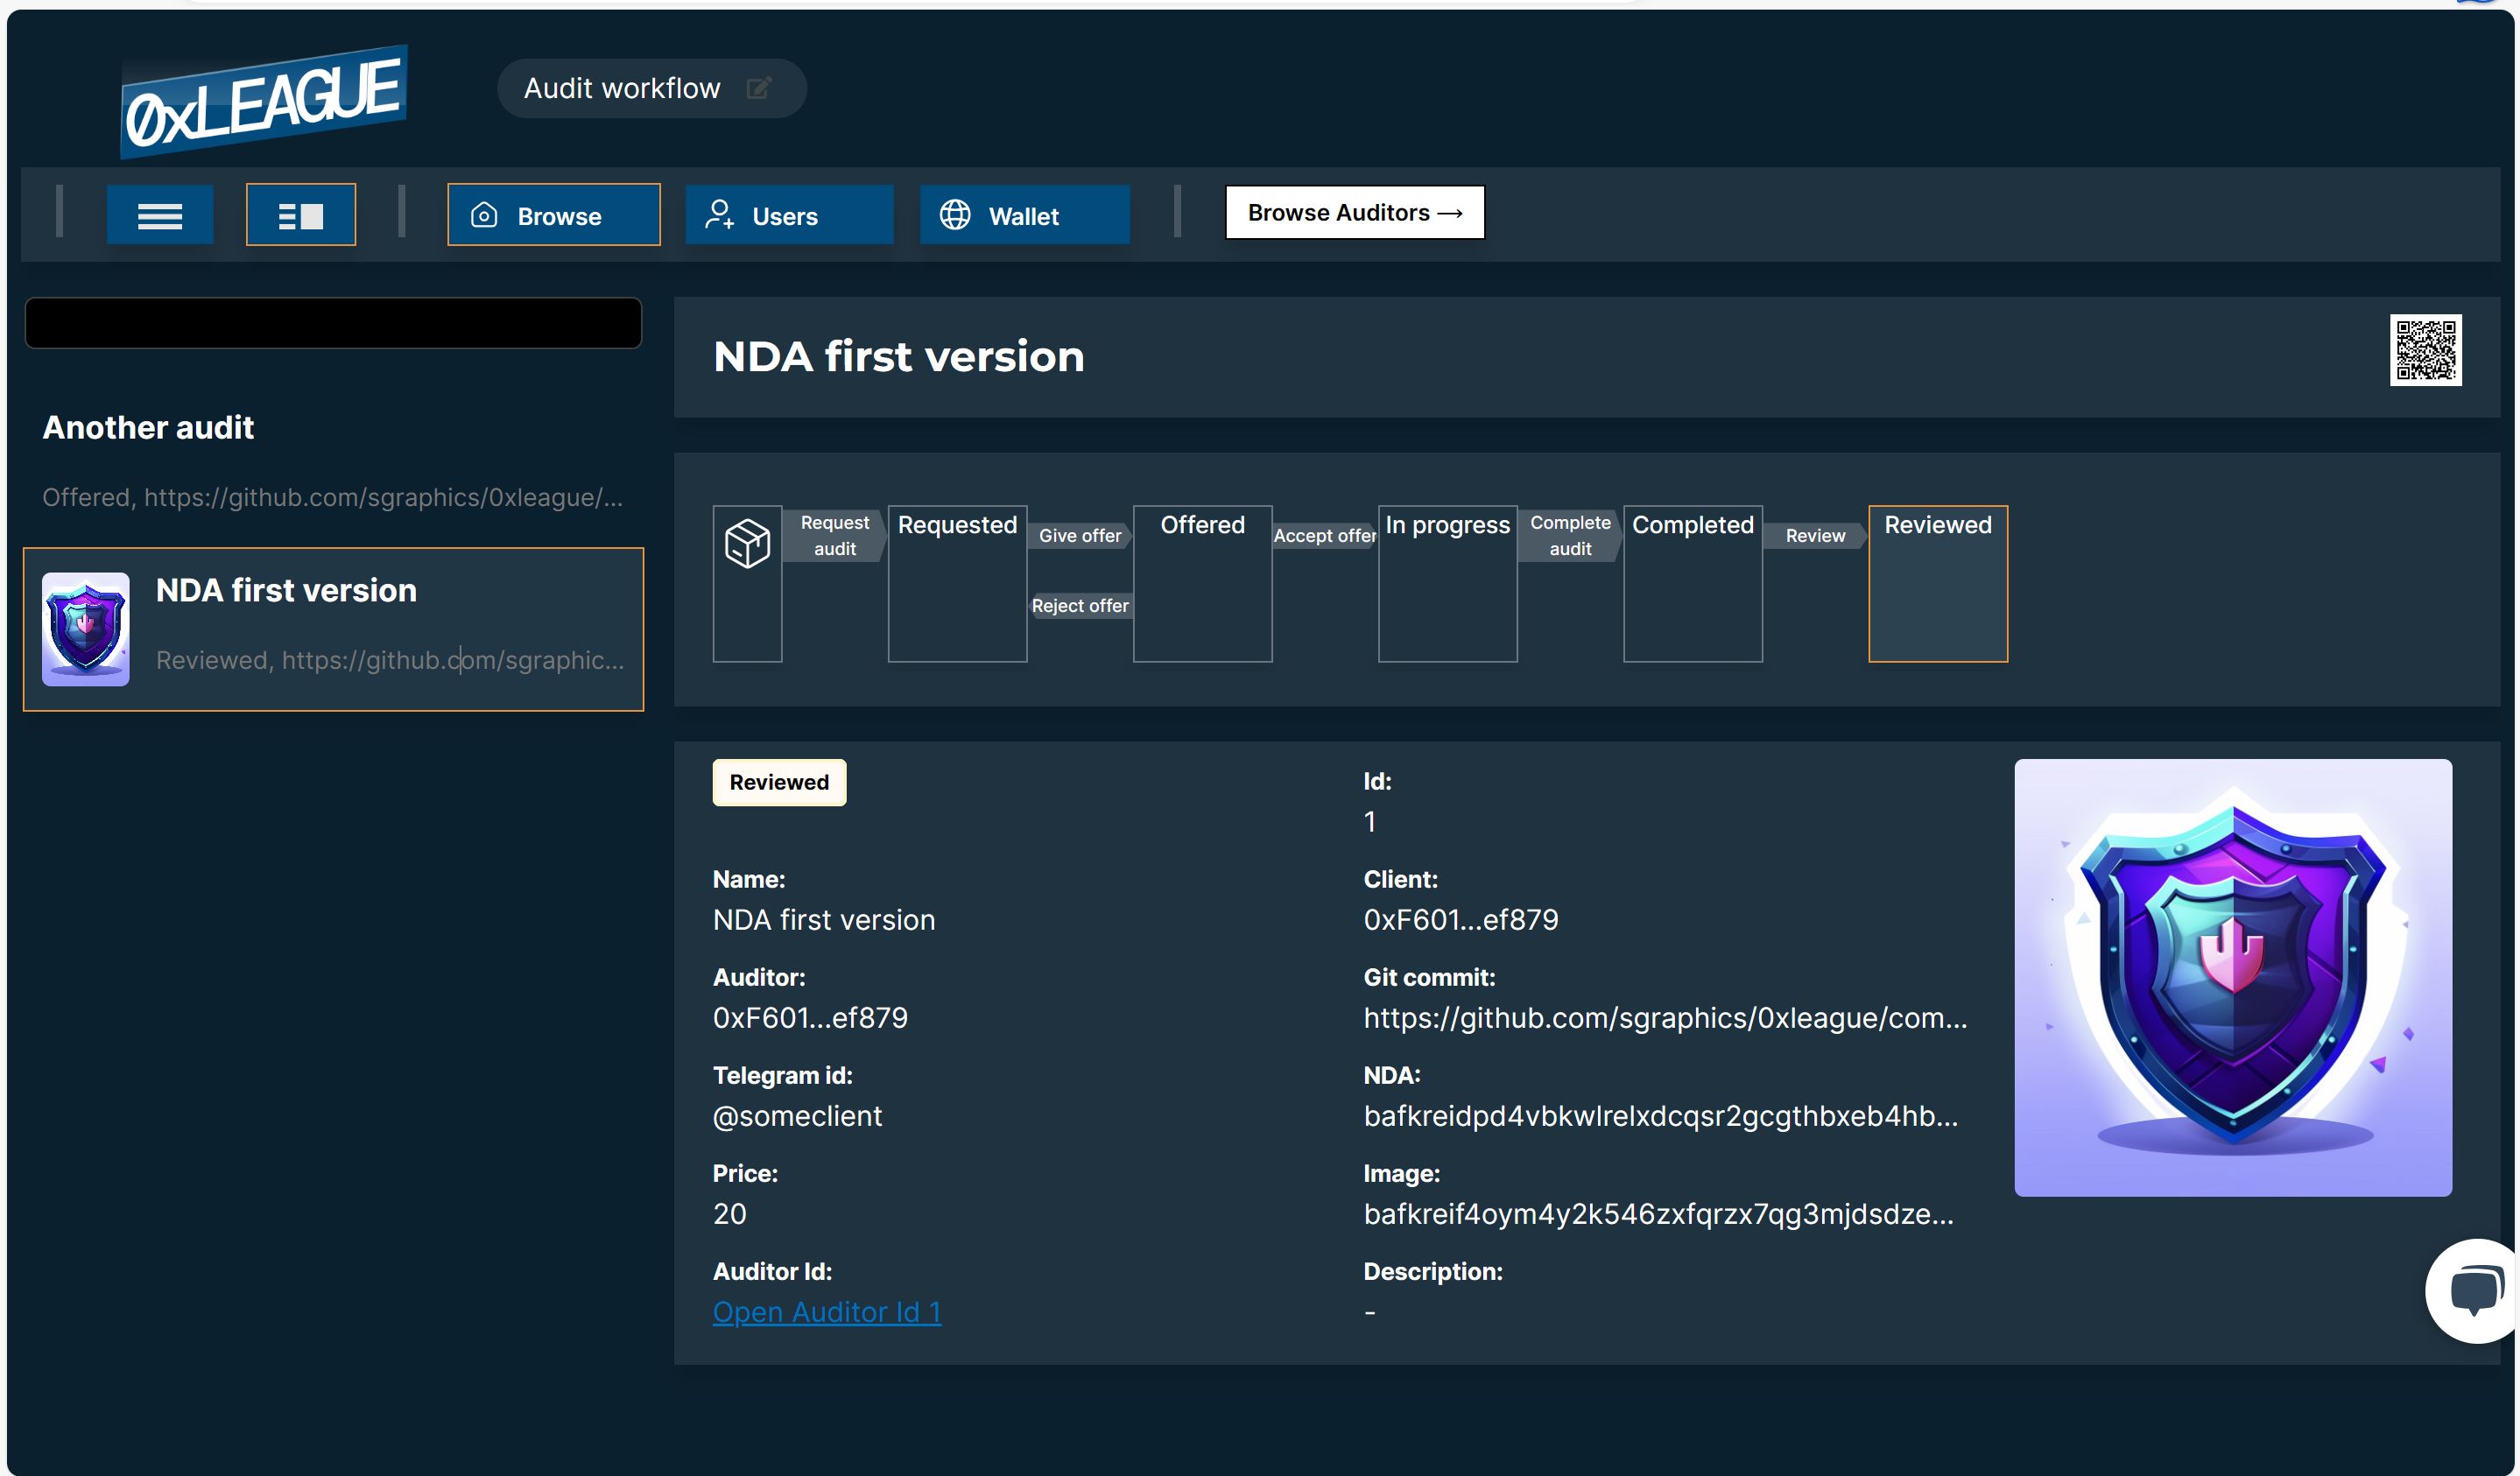Click the Auditor address 0xF601...ef879

tap(810, 1017)
